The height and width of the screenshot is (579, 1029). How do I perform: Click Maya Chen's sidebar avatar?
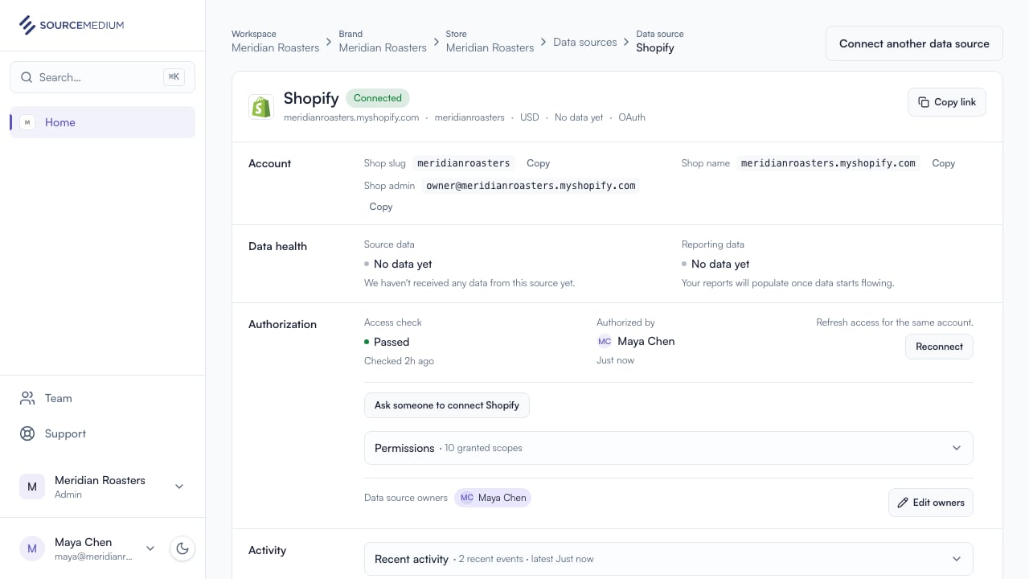coord(32,548)
